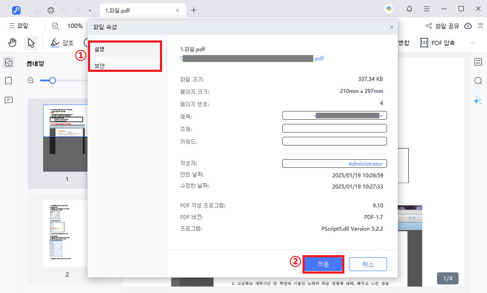Click the PDF-1.7 version value
487x293 pixels.
click(374, 217)
